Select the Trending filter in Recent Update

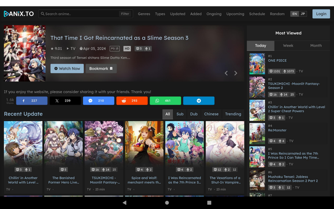233,114
